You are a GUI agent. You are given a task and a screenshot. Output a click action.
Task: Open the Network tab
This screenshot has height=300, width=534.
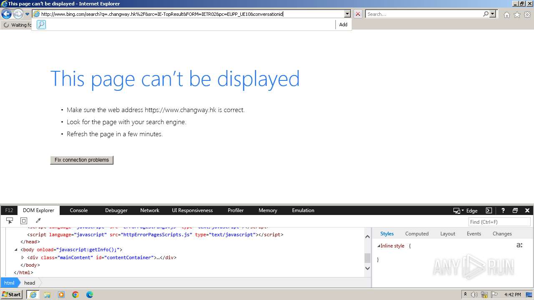coord(150,210)
